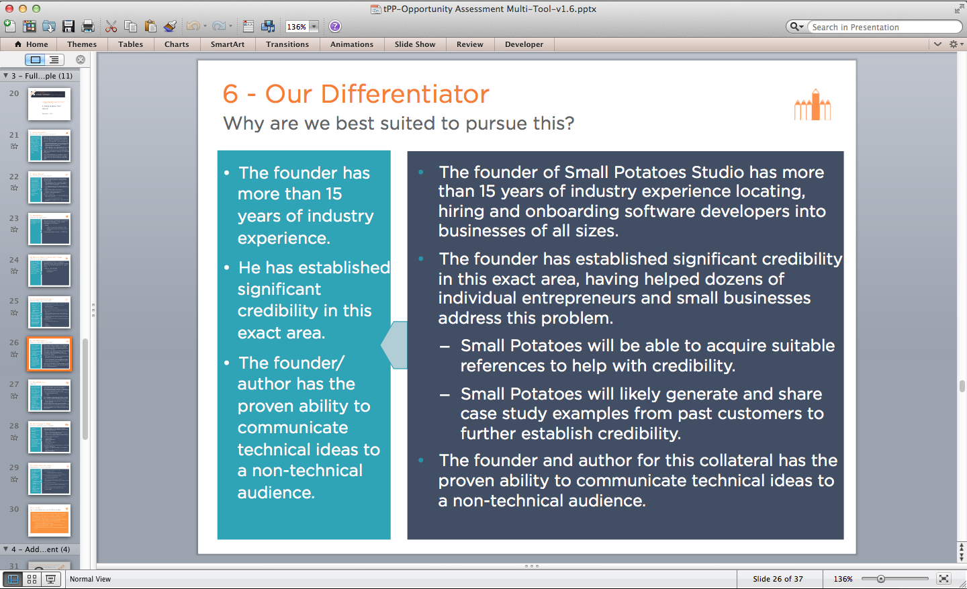Redo the last action
967x589 pixels.
tap(218, 26)
